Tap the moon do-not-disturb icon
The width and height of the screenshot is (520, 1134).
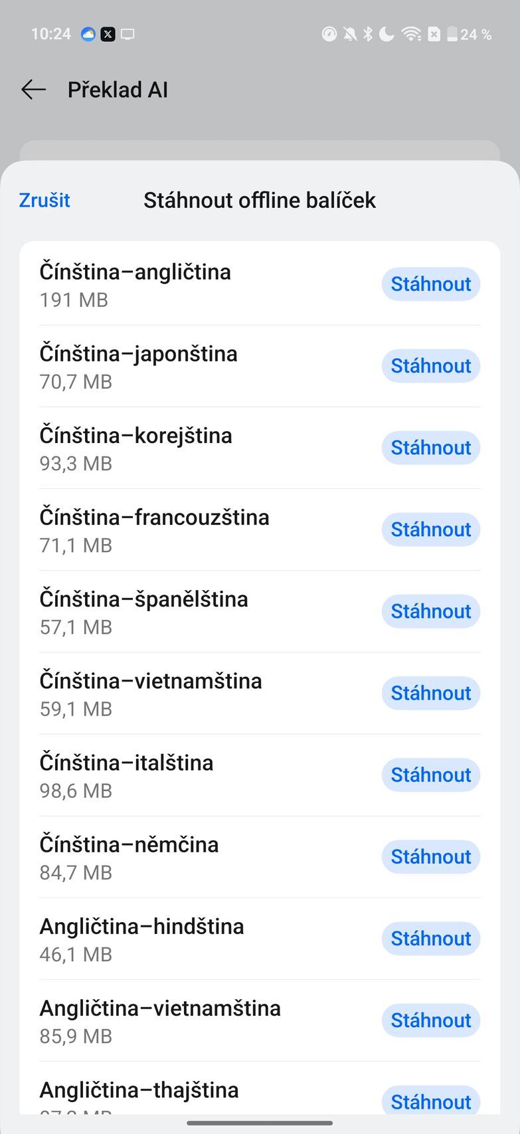coord(387,34)
